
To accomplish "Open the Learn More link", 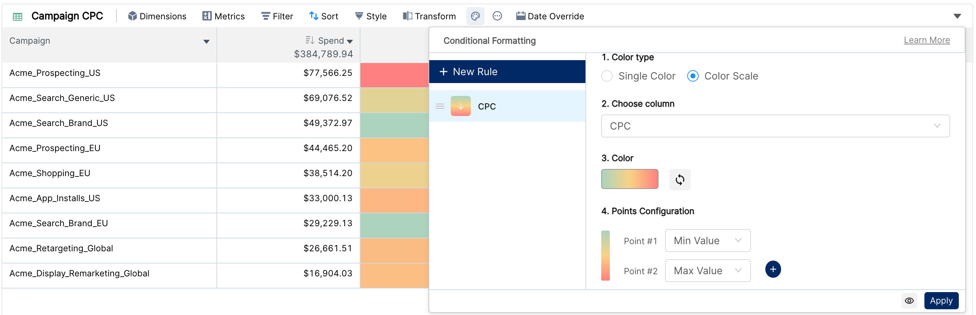I will (x=926, y=40).
